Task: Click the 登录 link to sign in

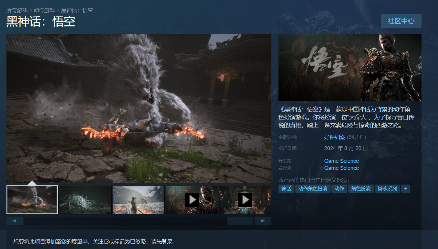Action: (167, 241)
